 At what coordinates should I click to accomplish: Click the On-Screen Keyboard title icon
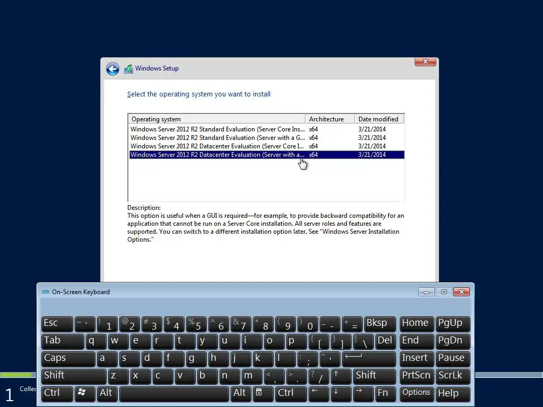coord(46,292)
